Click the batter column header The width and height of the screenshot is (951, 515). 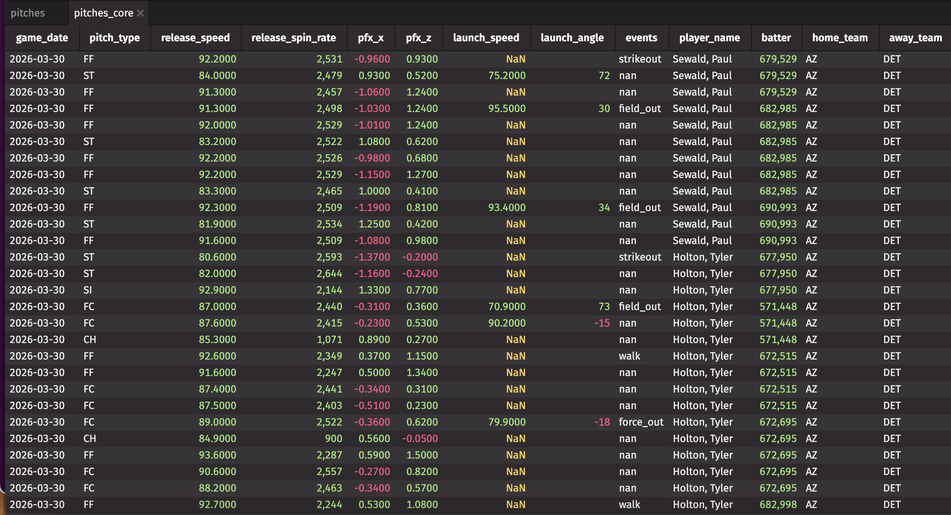pos(776,38)
